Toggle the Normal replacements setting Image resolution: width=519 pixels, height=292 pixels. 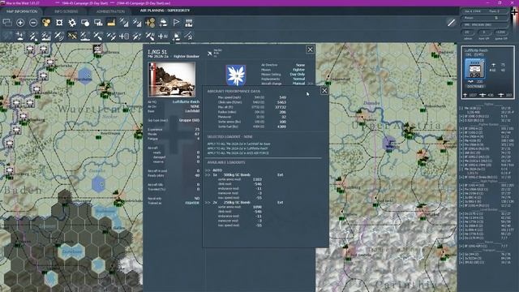299,79
